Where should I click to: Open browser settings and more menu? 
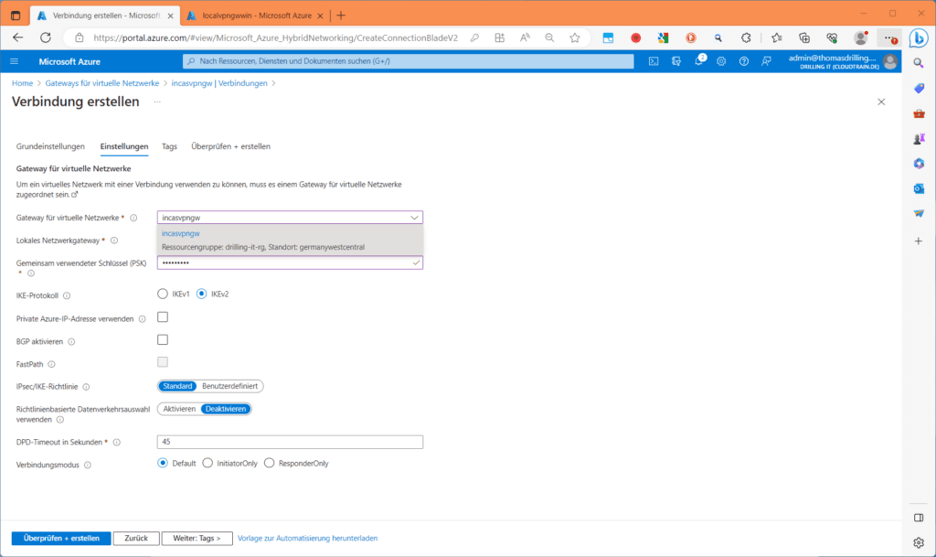click(x=890, y=37)
